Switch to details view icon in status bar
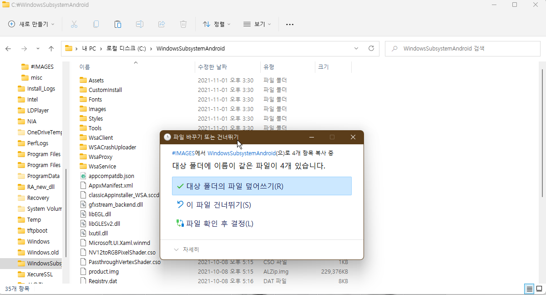546x295 pixels. coord(529,289)
